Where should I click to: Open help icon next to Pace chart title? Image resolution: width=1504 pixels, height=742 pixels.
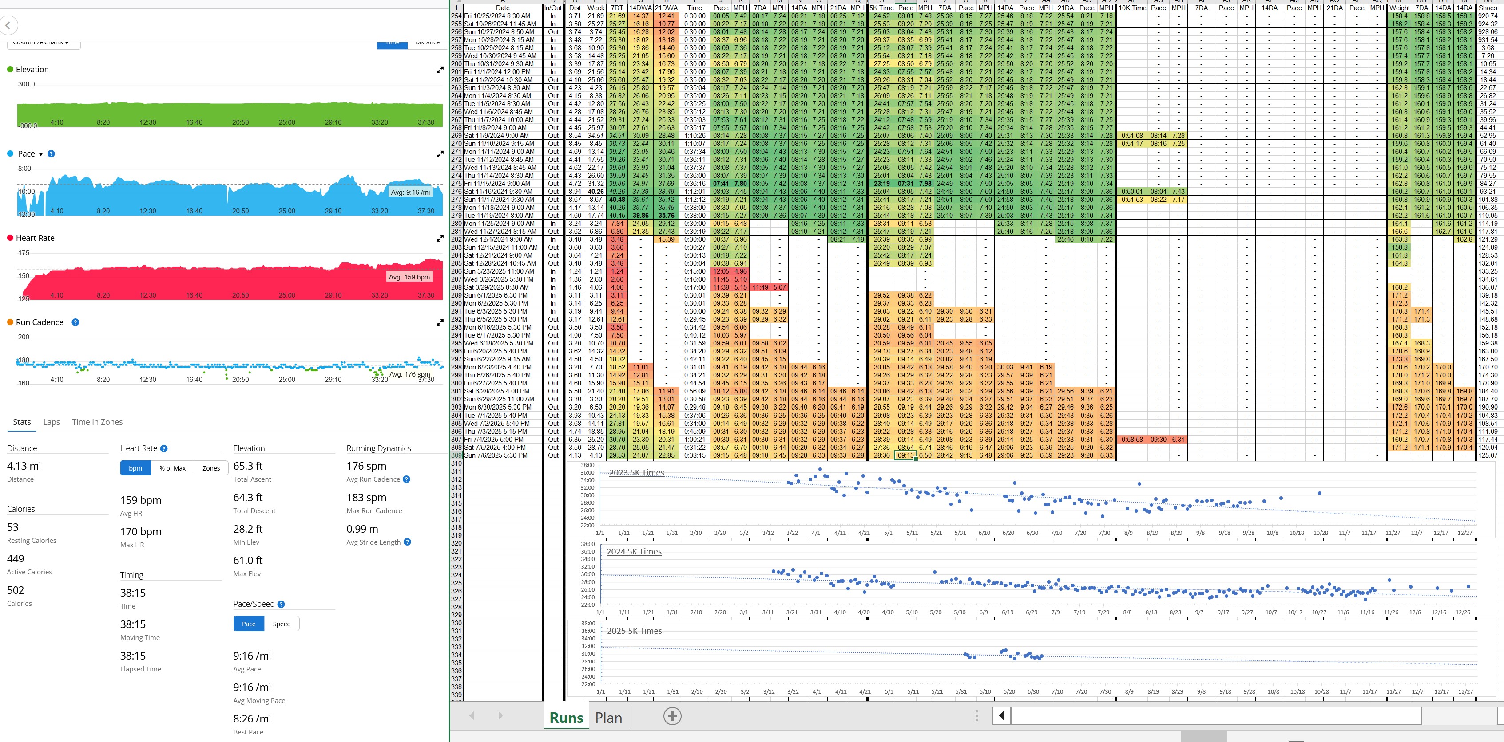point(51,154)
